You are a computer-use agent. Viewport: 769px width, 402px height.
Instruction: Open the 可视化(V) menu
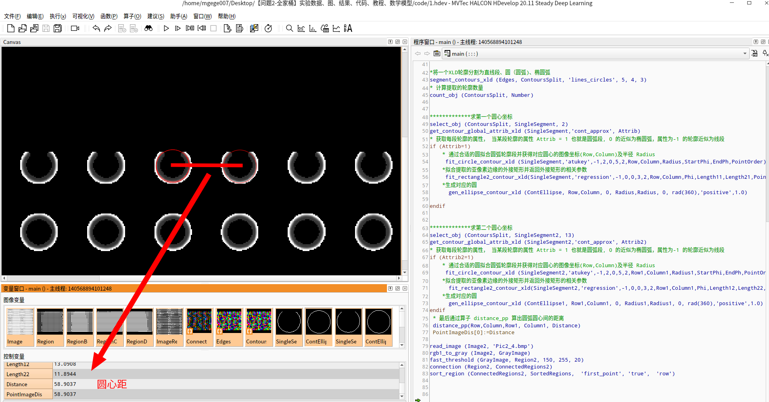pyautogui.click(x=83, y=16)
